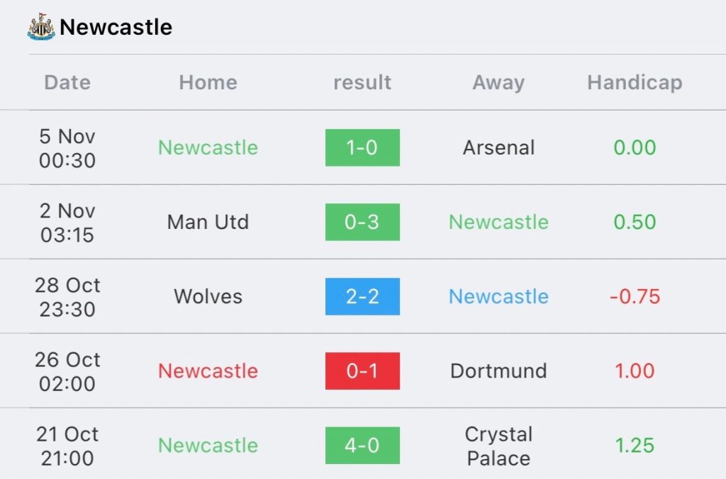Click the Newcastle title heading

[116, 27]
